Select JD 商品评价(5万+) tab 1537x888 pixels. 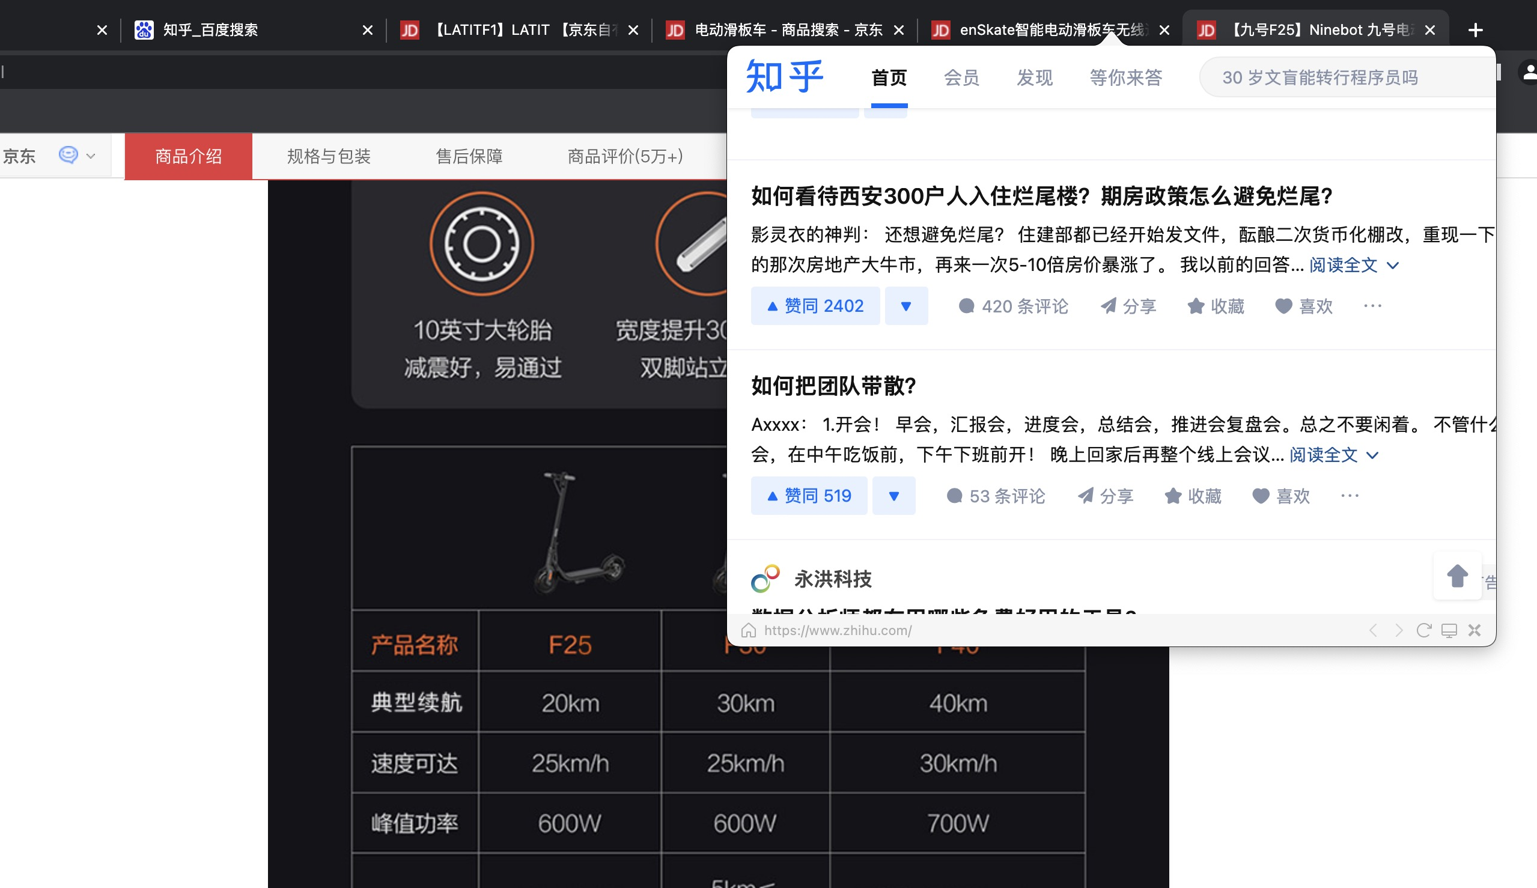tap(624, 156)
